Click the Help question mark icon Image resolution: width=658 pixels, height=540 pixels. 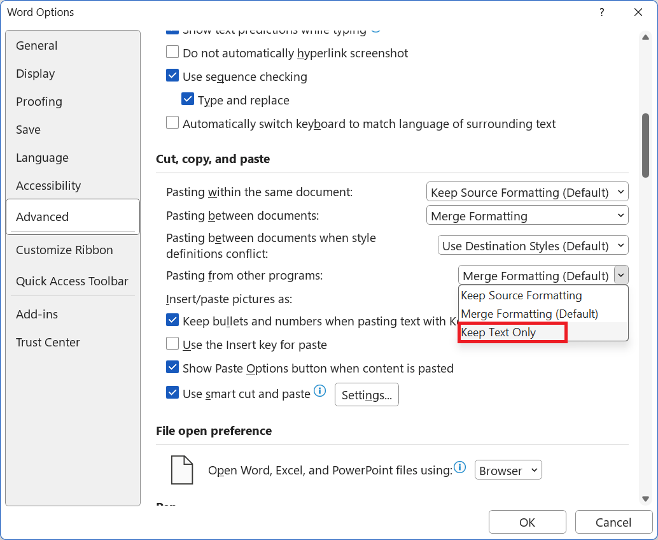coord(602,12)
